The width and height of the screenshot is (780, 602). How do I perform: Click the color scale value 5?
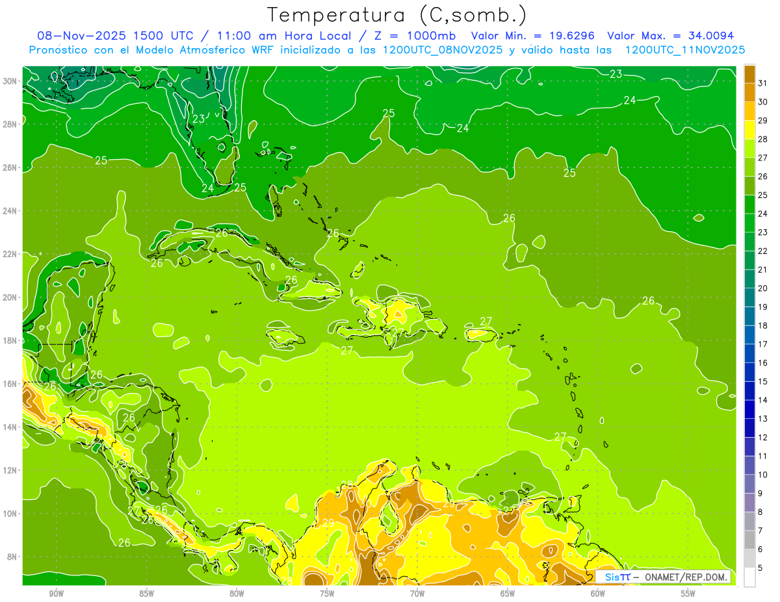coord(760,568)
